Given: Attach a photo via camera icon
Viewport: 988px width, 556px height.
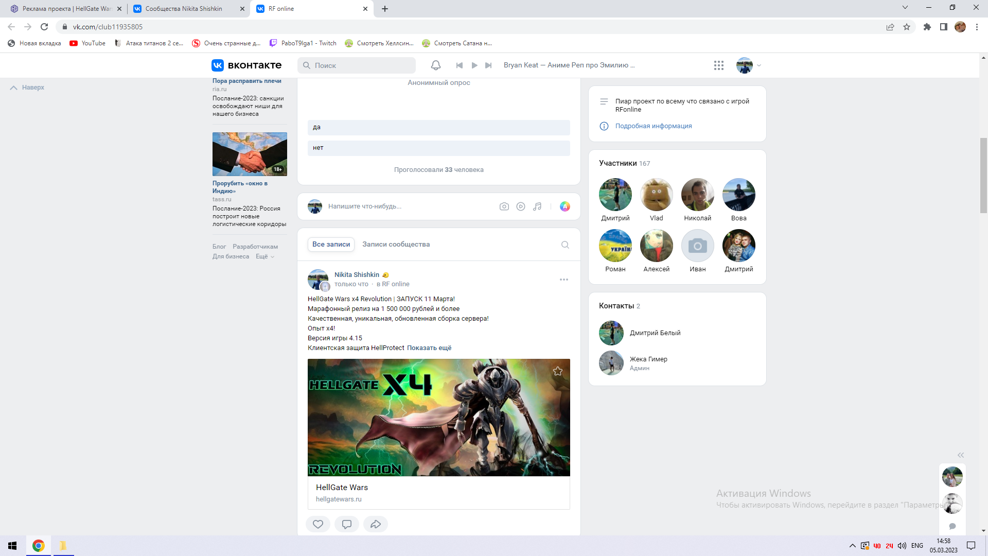Looking at the screenshot, I should 504,206.
